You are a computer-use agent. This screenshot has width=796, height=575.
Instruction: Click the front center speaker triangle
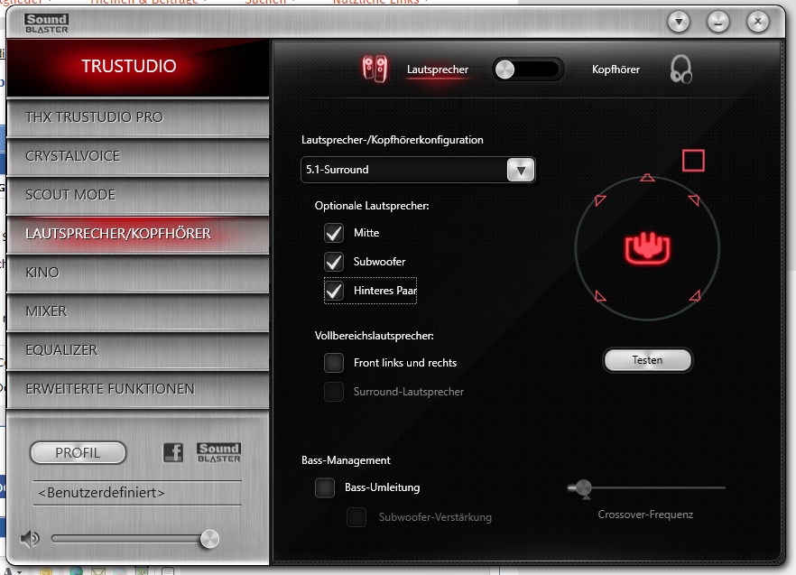[647, 178]
